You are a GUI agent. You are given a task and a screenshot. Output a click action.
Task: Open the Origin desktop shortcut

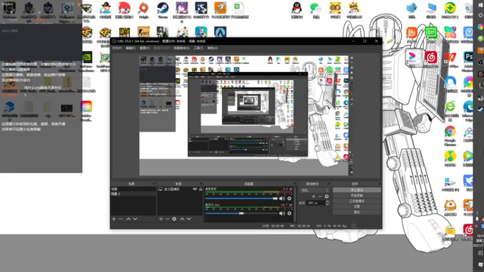click(143, 10)
